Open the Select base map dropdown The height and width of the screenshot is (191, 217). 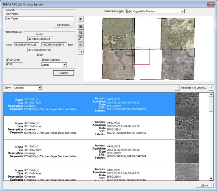coord(183,11)
